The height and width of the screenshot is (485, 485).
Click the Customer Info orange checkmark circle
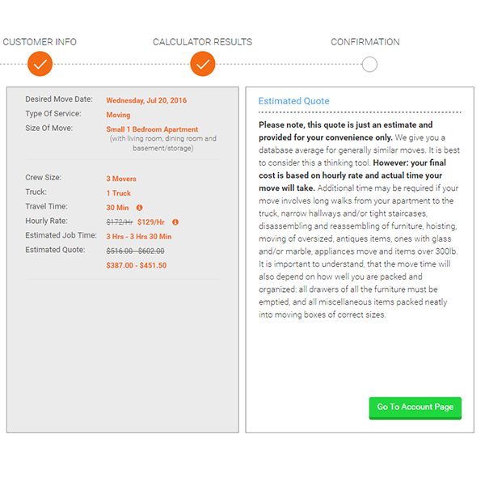click(x=40, y=63)
